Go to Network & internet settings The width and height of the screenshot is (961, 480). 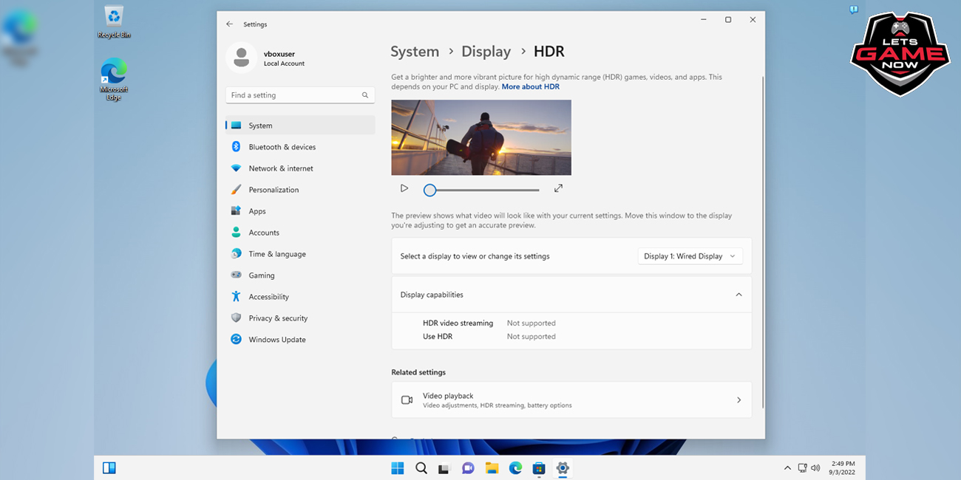pyautogui.click(x=300, y=168)
